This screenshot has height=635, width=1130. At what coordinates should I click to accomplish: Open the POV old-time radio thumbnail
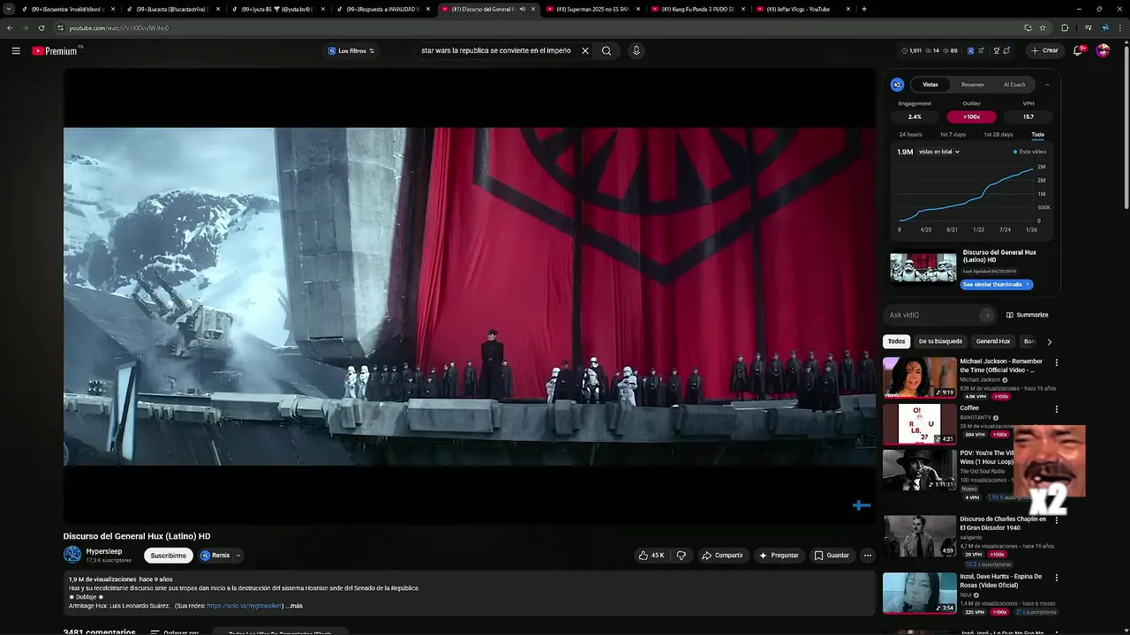[x=919, y=470]
